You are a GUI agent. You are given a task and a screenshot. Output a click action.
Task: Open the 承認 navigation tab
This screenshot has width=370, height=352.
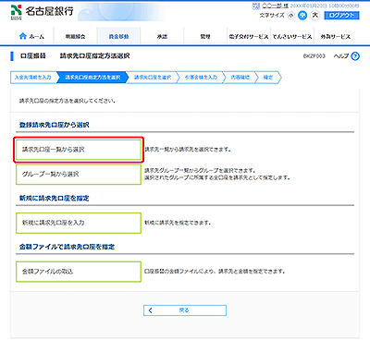pos(162,36)
